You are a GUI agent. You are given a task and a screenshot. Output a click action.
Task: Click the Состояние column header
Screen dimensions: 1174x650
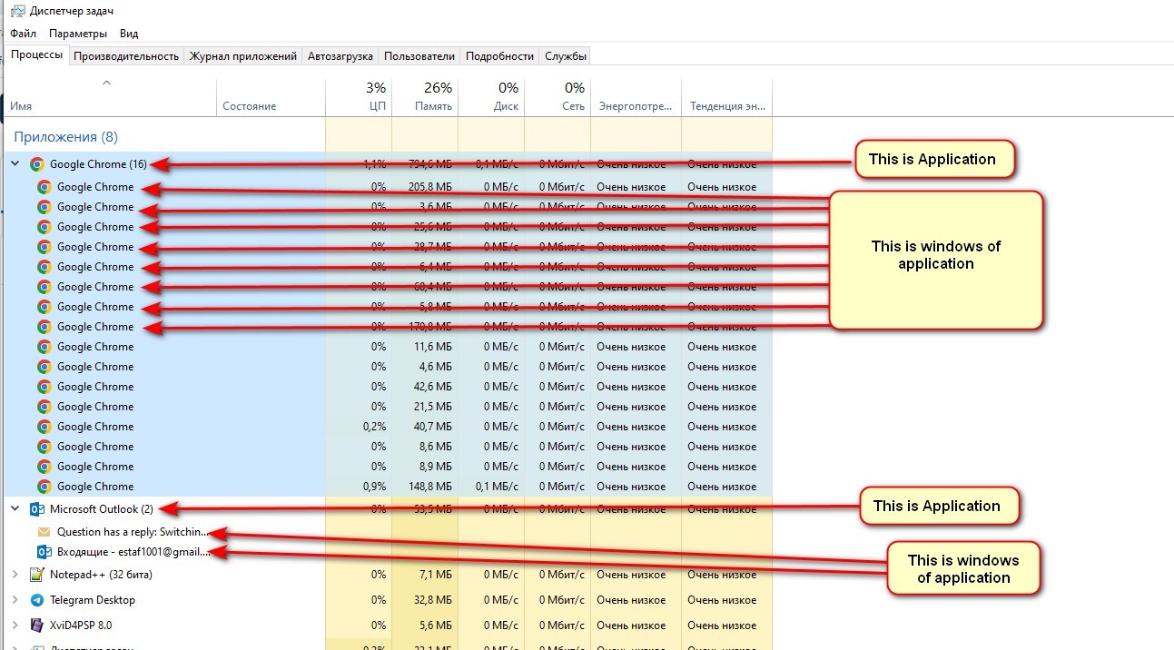[271, 97]
